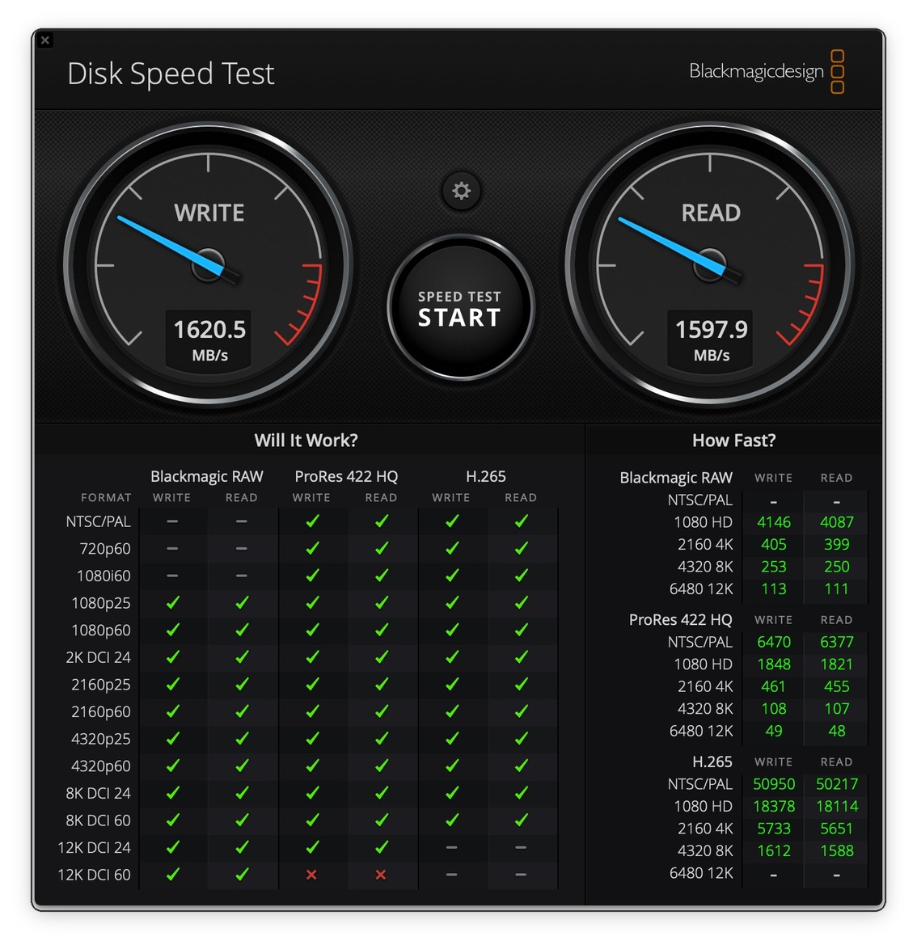Click the red X for 12K DCI 60 ProRes write
917x945 pixels.
[311, 875]
